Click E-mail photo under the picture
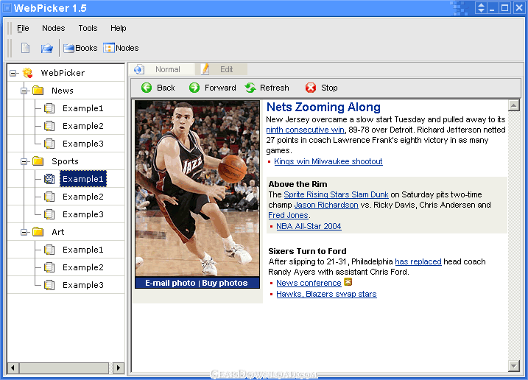 coord(170,283)
